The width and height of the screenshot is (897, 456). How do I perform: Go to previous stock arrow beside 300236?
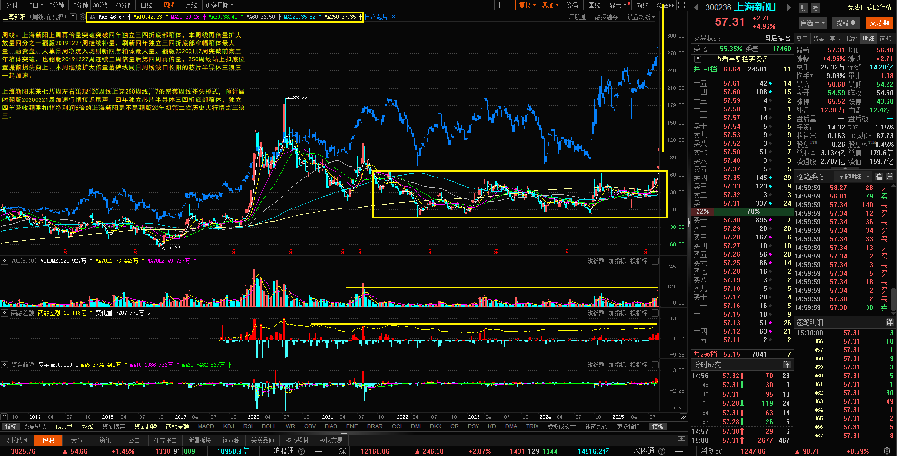[696, 8]
